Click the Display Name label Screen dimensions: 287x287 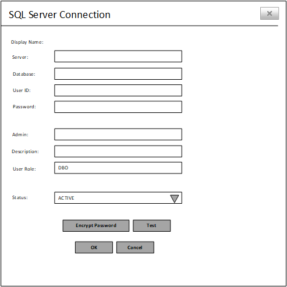pos(27,42)
